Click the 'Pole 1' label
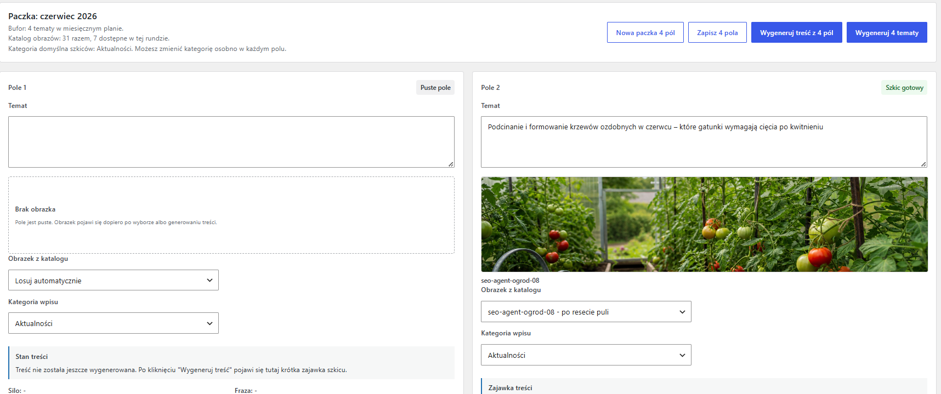Viewport: 941px width, 394px height. pyautogui.click(x=17, y=88)
